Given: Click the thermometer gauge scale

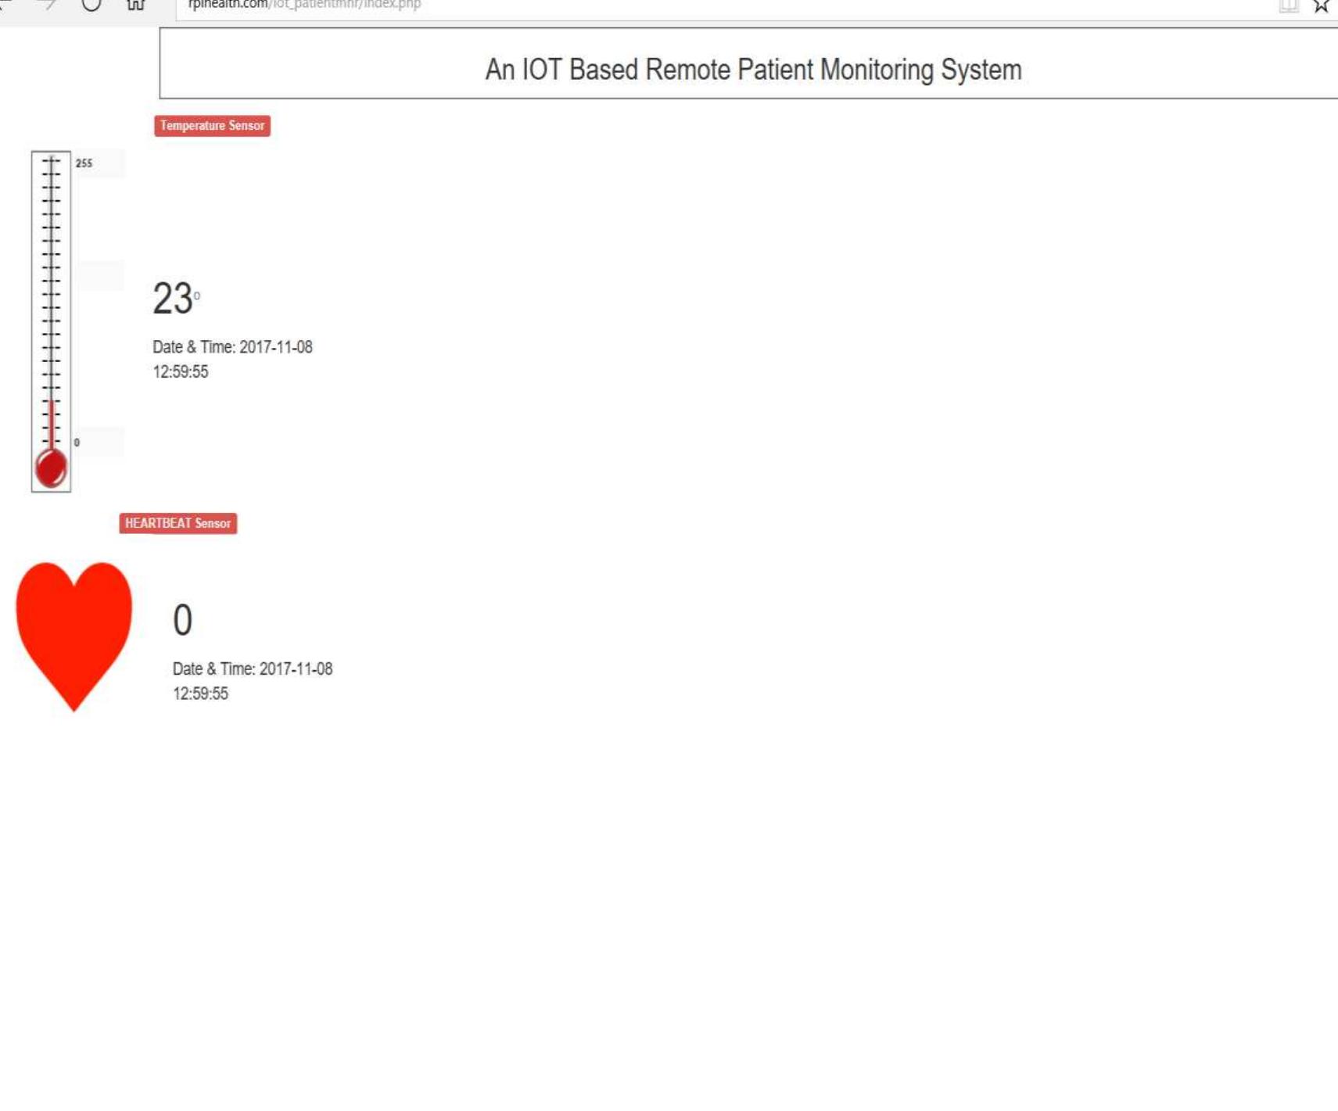Looking at the screenshot, I should 51,297.
